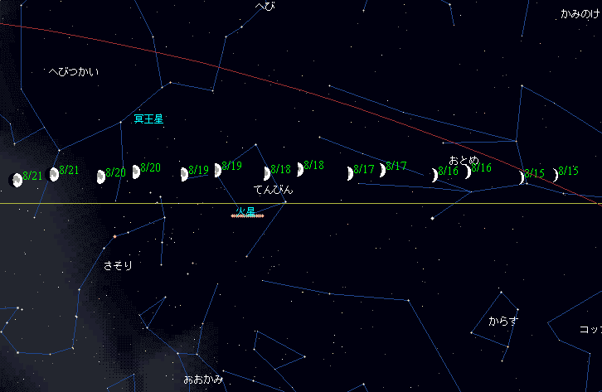Image resolution: width=602 pixels, height=392 pixels.
Task: Select the left 8/18 moon icon
Action: coord(267,173)
